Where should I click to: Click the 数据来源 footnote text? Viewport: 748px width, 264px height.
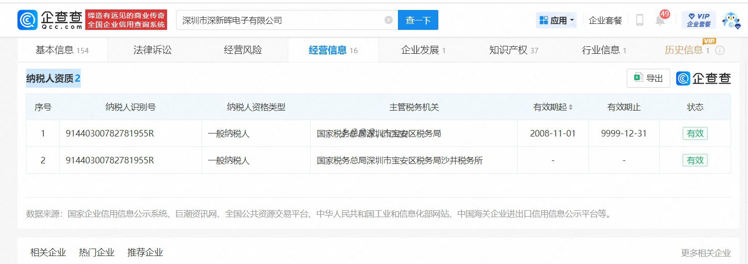pos(319,214)
